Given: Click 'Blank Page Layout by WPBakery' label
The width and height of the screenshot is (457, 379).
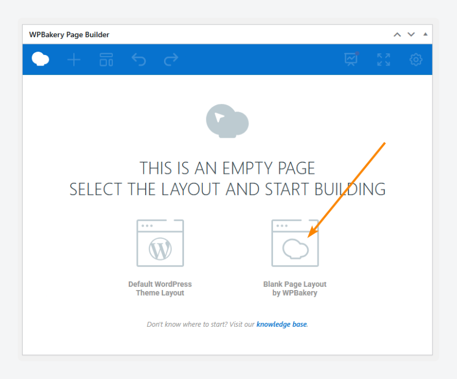Looking at the screenshot, I should (295, 288).
